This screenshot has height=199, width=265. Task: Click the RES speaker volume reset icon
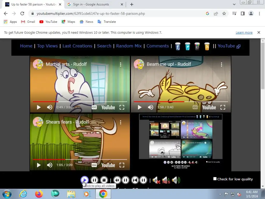[166, 180]
